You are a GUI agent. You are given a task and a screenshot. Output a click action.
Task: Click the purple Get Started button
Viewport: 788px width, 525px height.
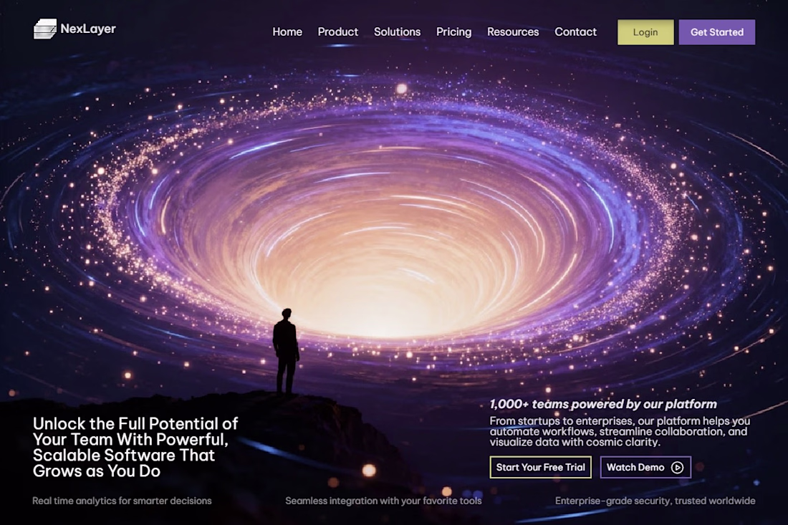pyautogui.click(x=716, y=32)
